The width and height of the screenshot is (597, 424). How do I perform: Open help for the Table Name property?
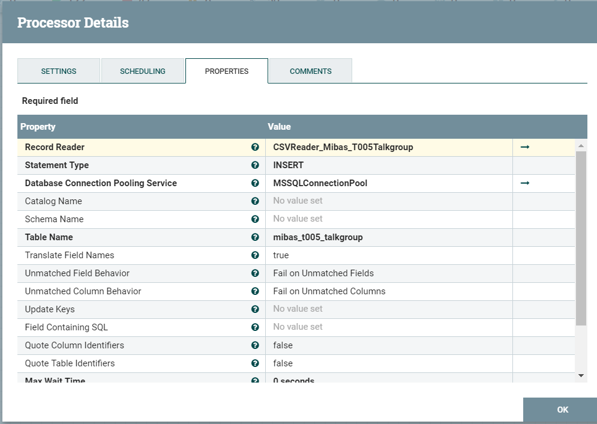click(255, 237)
